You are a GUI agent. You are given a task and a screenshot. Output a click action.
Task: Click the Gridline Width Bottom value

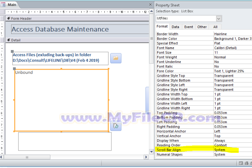tap(233, 99)
